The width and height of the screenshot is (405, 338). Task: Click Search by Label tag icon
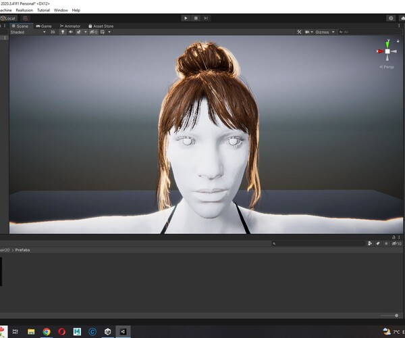(x=378, y=243)
